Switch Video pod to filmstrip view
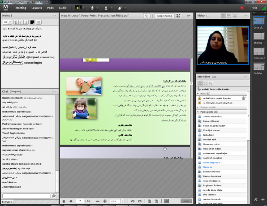This screenshot has height=206, width=267. [228, 16]
